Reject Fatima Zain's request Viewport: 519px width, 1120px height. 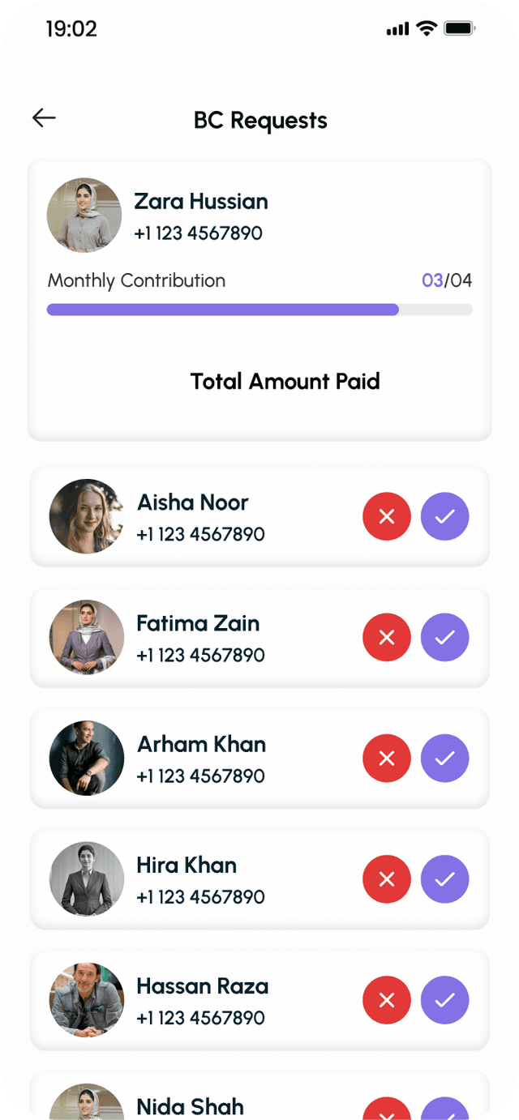click(x=387, y=638)
